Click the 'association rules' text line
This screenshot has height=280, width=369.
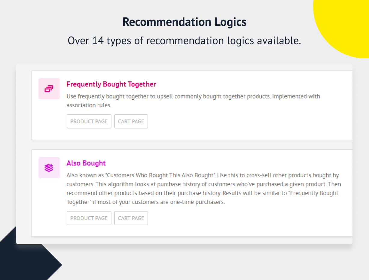click(89, 105)
